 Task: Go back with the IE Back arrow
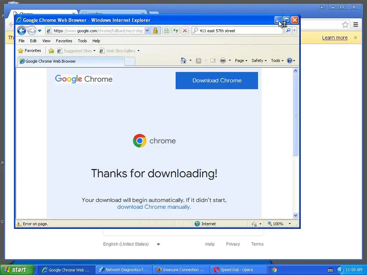click(22, 31)
